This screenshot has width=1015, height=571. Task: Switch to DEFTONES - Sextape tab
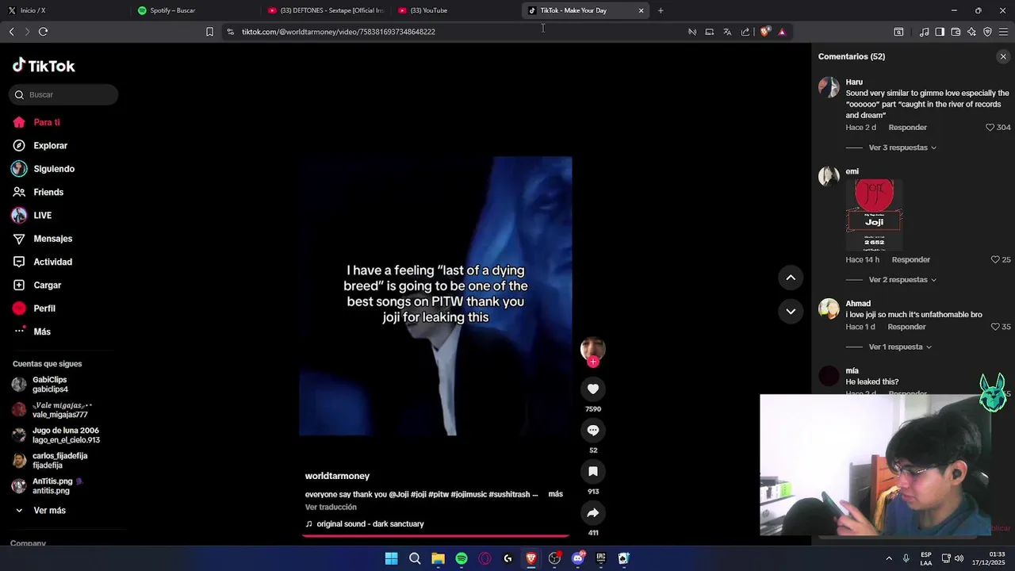pos(325,10)
